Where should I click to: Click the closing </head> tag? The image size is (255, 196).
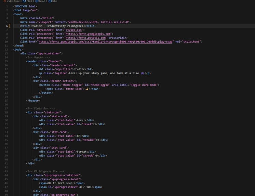coord(19,45)
